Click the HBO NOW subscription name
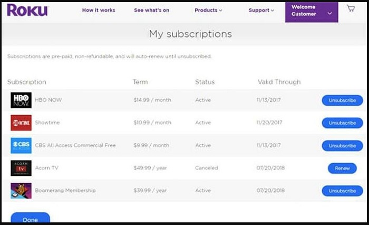 (x=48, y=100)
